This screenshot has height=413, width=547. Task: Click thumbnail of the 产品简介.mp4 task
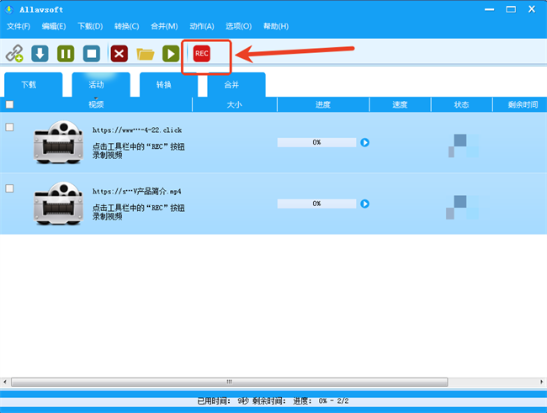pos(57,204)
